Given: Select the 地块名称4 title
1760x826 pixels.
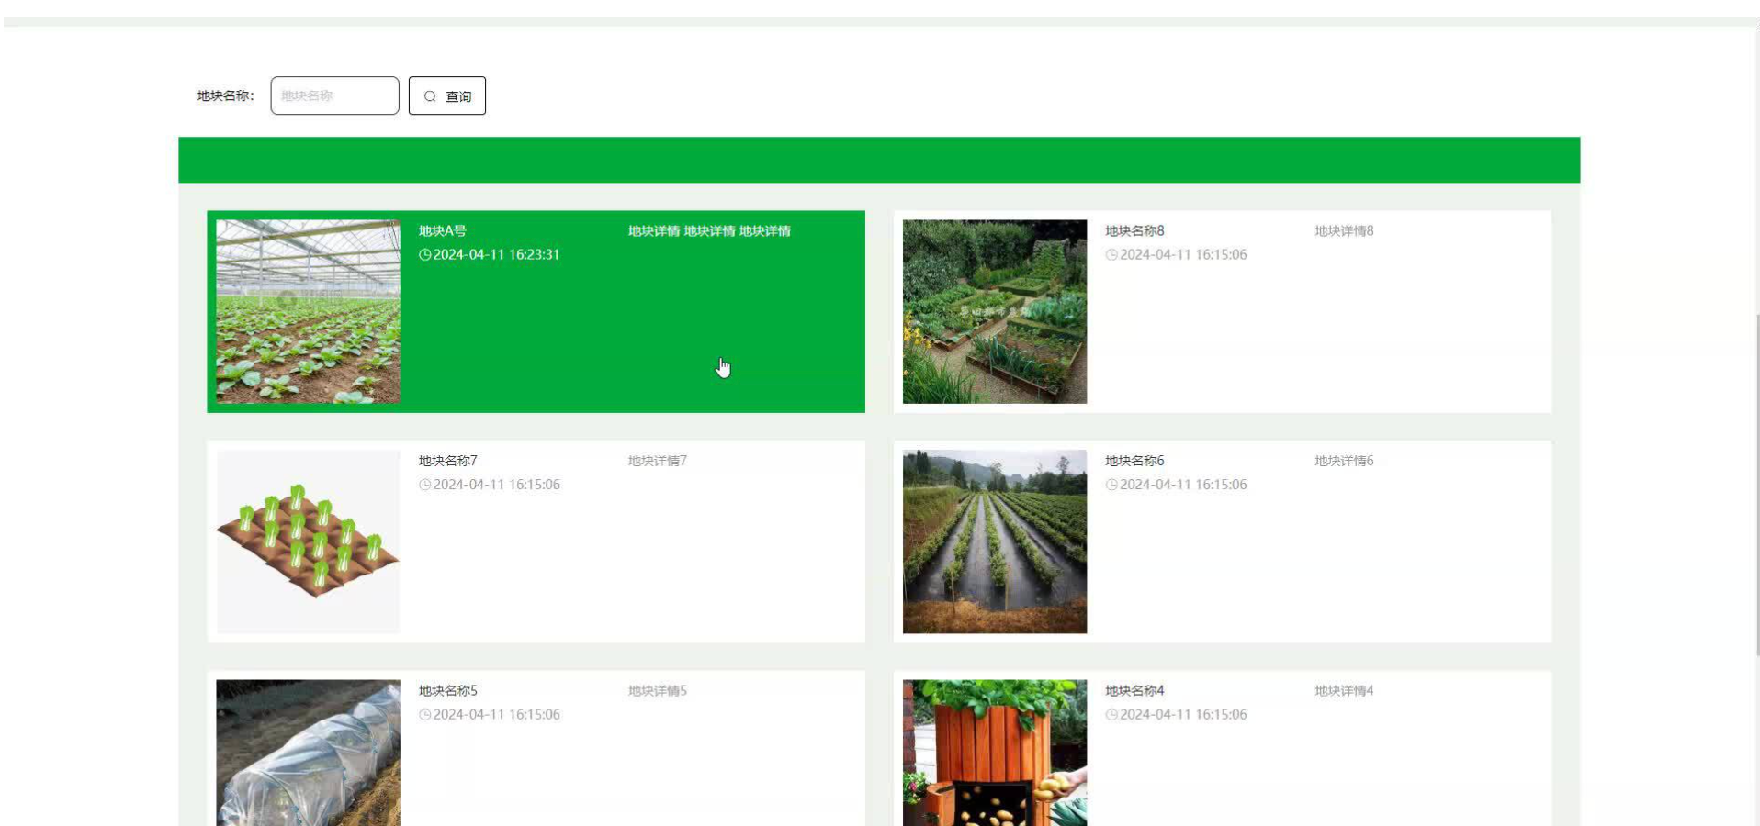Looking at the screenshot, I should point(1134,690).
